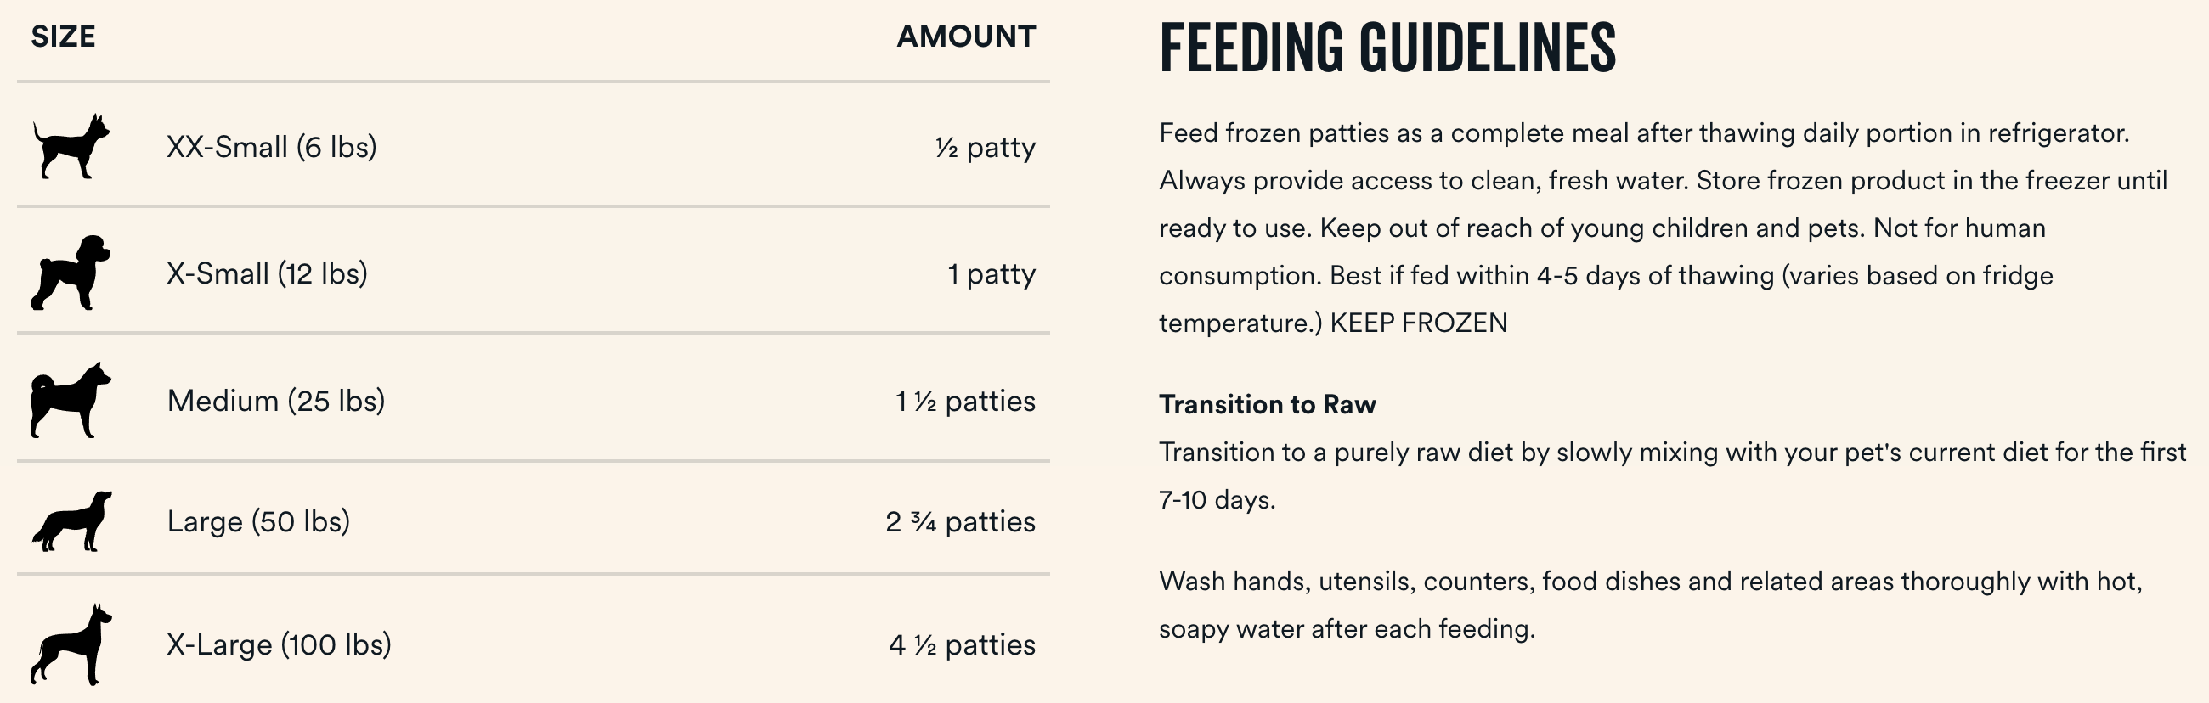
Task: Select the Medium (25 lbs) row label
Action: click(x=276, y=401)
